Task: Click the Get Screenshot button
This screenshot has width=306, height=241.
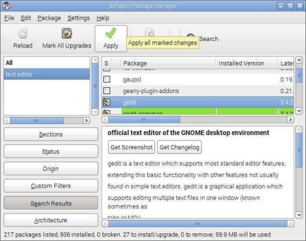Action: (x=131, y=147)
